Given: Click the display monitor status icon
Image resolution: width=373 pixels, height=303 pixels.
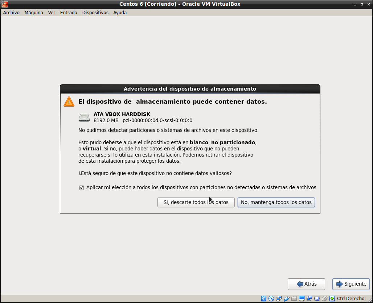Looking at the screenshot, I should 302,299.
